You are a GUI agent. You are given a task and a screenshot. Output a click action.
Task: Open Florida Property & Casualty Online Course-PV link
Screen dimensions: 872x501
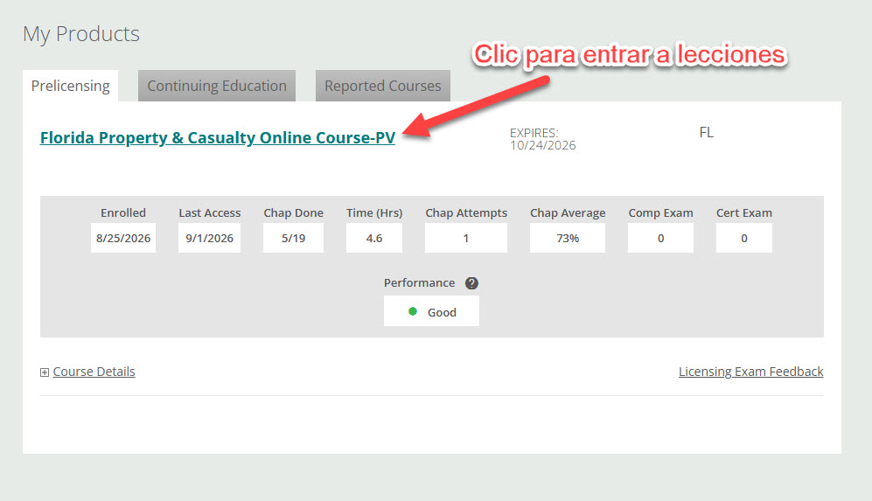click(218, 137)
